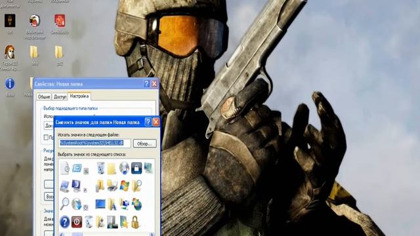Choose the empty recycle bin icon
The width and height of the screenshot is (420, 236).
click(89, 222)
